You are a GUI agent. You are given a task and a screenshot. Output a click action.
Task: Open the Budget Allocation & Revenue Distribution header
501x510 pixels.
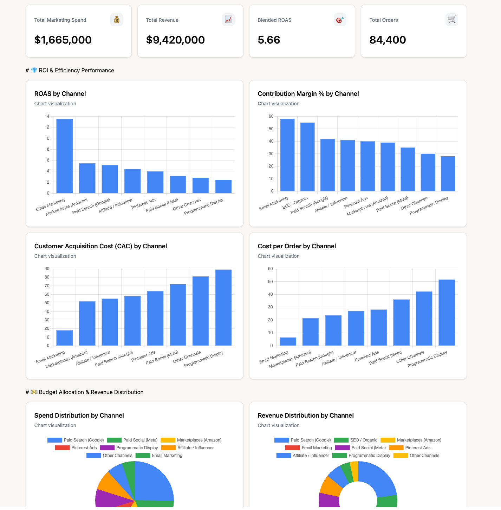tap(90, 392)
